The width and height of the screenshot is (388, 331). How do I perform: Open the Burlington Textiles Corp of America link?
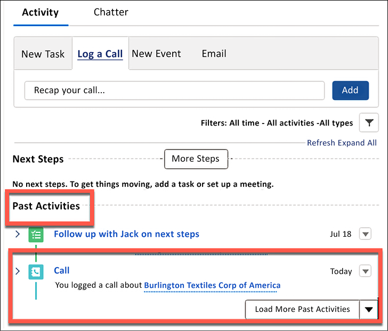[212, 285]
